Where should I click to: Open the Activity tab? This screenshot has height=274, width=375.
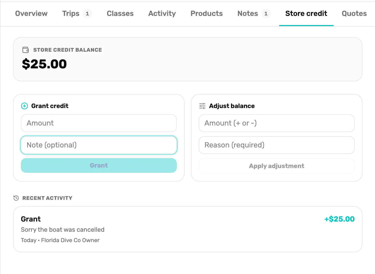pyautogui.click(x=162, y=14)
